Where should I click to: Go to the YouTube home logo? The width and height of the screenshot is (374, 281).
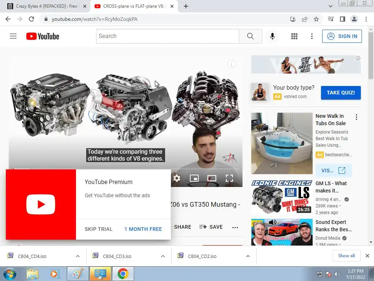(43, 36)
